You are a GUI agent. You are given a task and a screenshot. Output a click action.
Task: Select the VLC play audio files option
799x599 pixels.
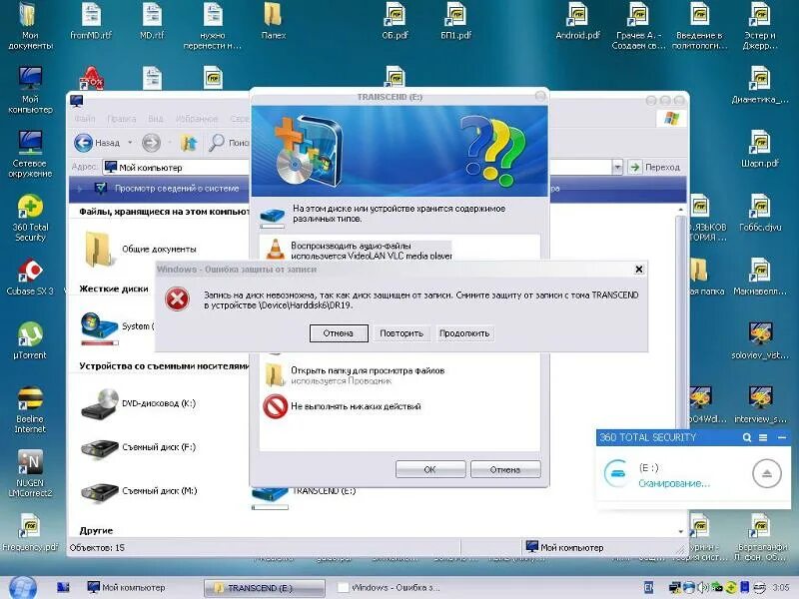(357, 251)
